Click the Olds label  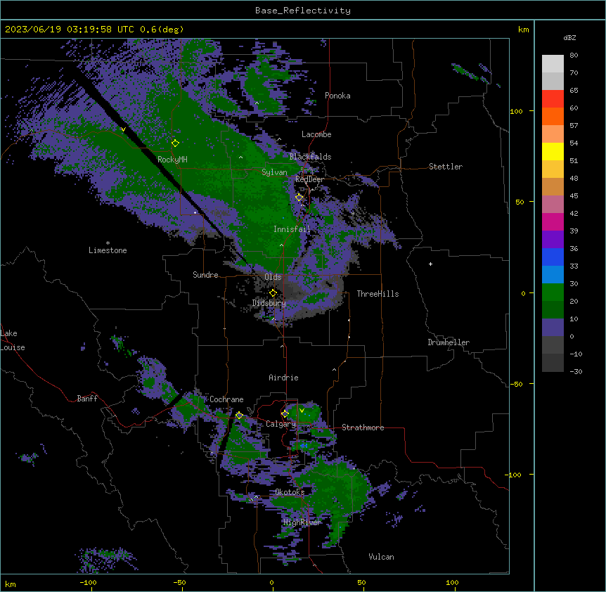(273, 277)
